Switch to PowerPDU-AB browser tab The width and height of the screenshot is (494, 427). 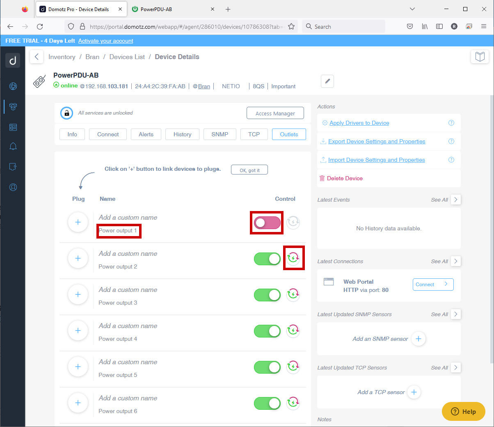[x=174, y=9]
